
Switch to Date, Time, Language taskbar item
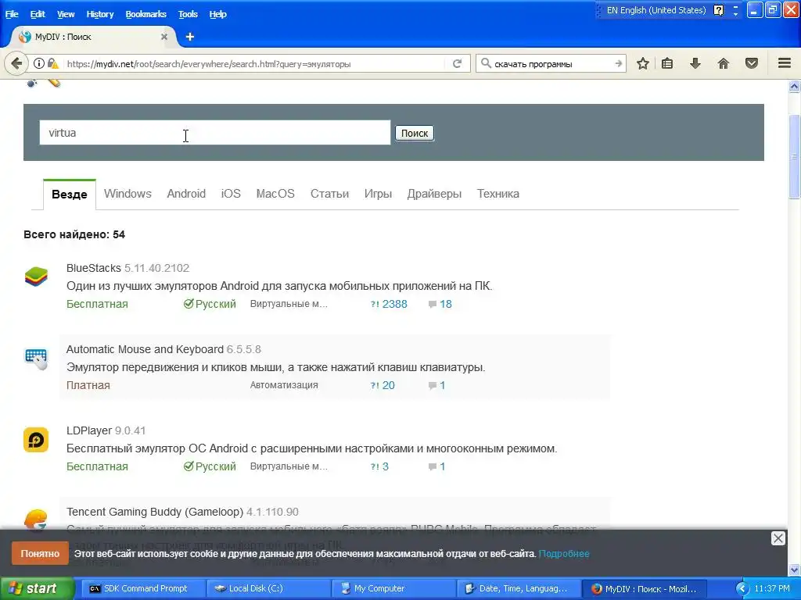[x=519, y=589]
